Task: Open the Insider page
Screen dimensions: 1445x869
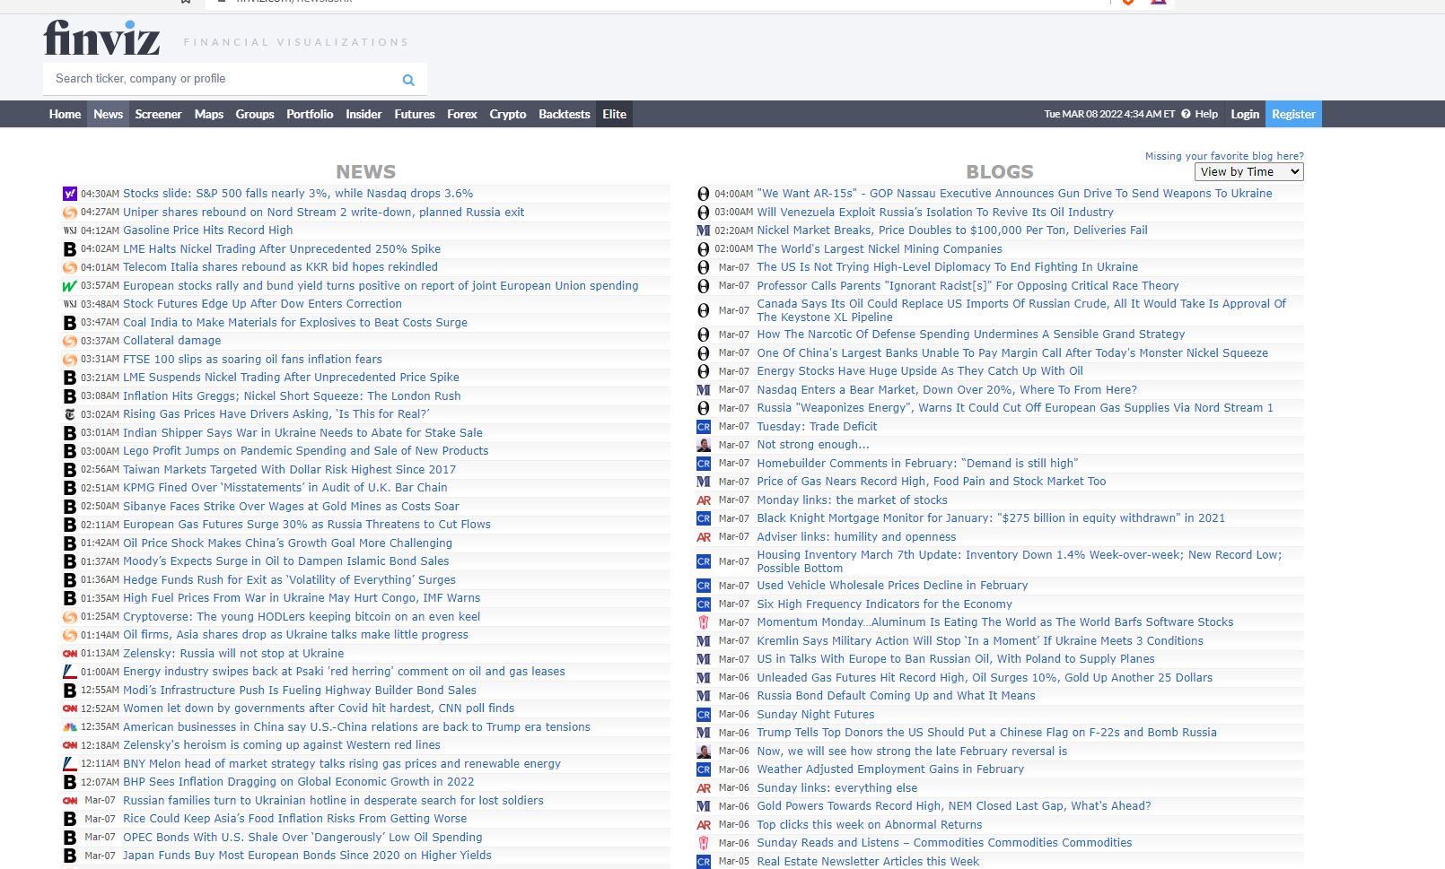Action: [363, 114]
